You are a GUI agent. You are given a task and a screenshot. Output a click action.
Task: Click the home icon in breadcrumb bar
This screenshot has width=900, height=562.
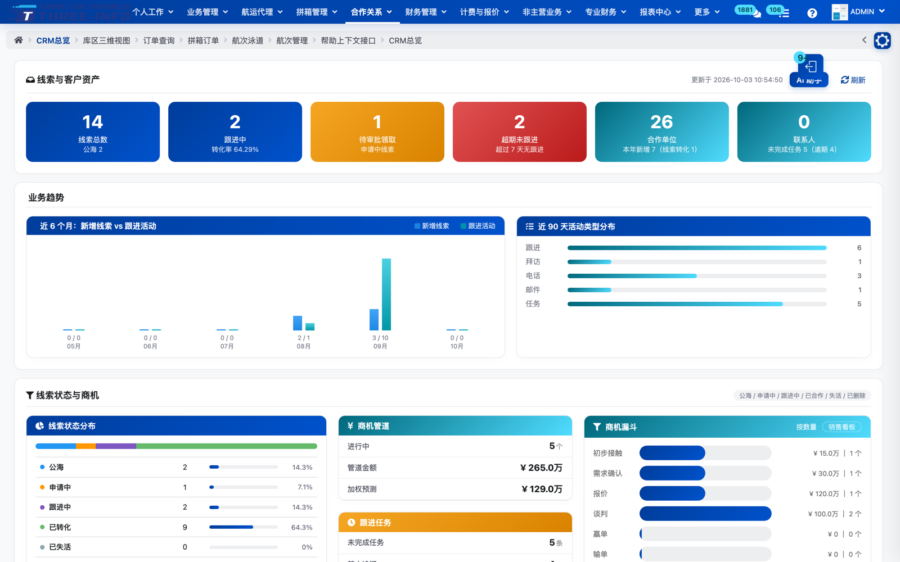[x=19, y=40]
